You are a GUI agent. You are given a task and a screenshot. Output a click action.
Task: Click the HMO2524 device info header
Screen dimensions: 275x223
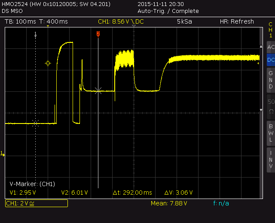(x=56, y=4)
